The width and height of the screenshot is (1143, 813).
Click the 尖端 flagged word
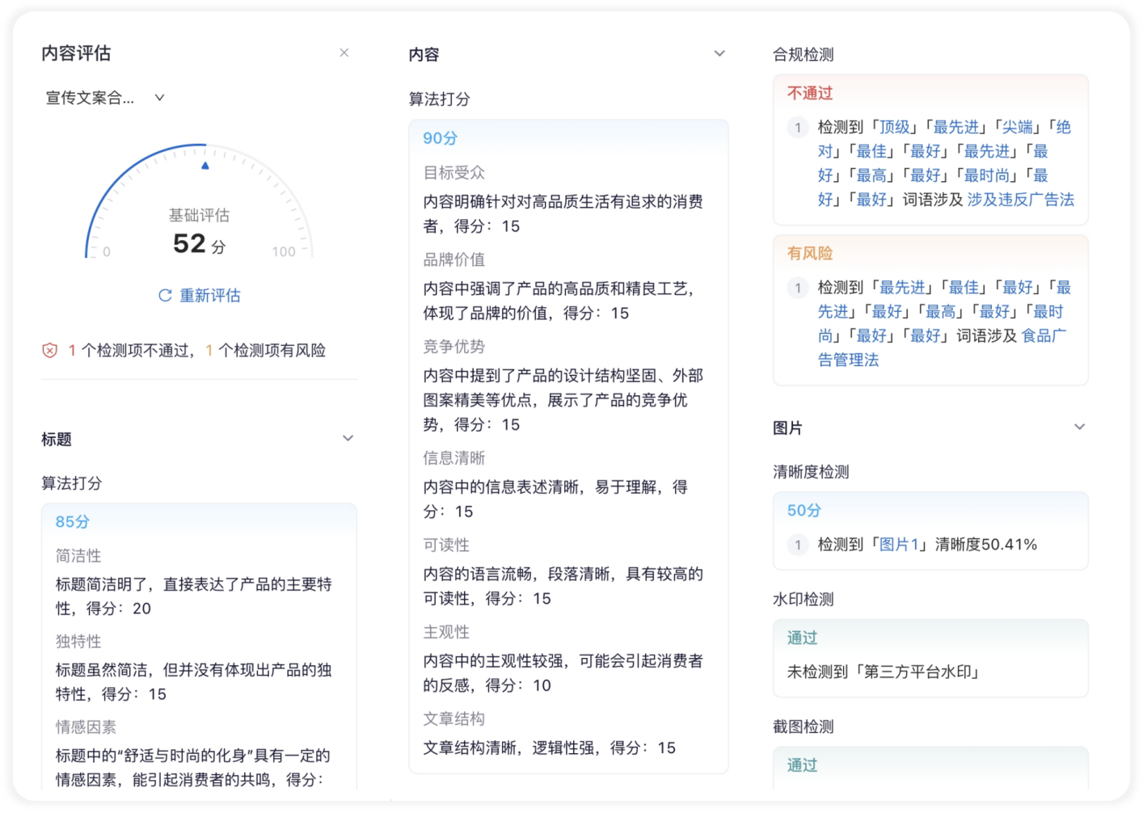tap(1018, 127)
